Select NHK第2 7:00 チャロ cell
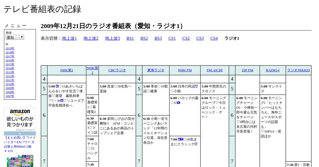 [x=93, y=149]
